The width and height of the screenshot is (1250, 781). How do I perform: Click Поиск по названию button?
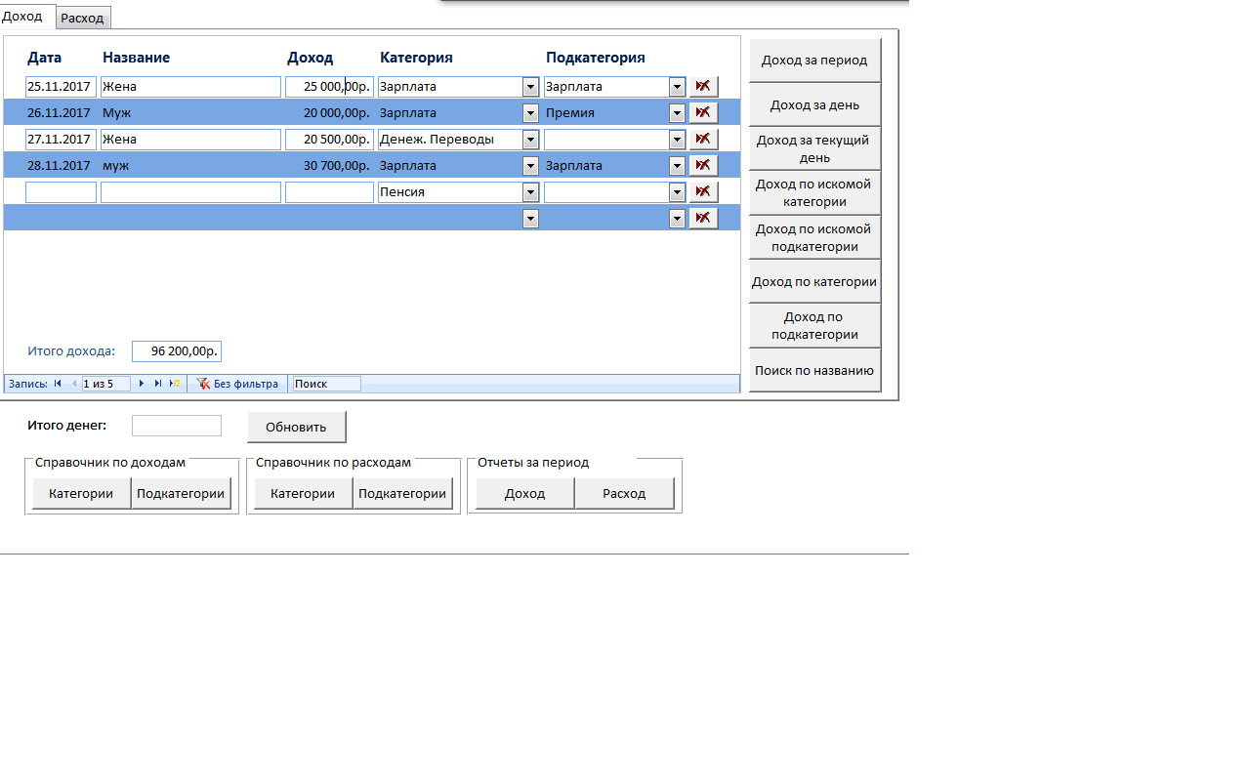(x=814, y=370)
